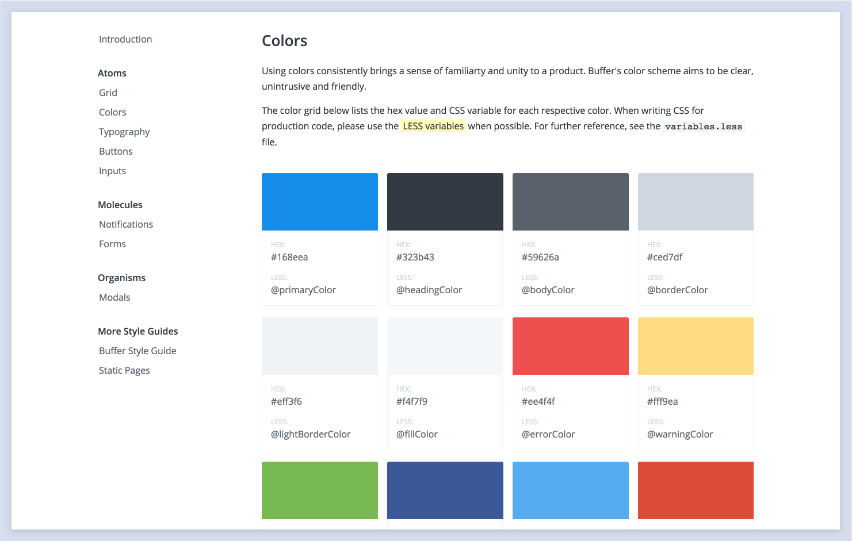Open the Static Pages link
This screenshot has width=852, height=541.
124,370
